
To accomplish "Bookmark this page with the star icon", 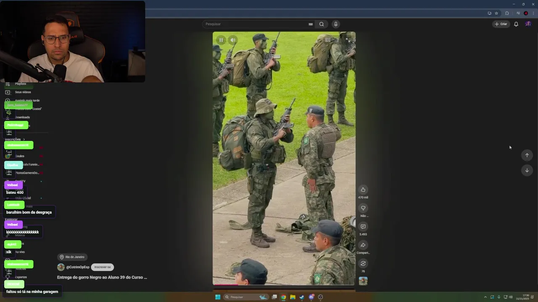I will 496,13.
